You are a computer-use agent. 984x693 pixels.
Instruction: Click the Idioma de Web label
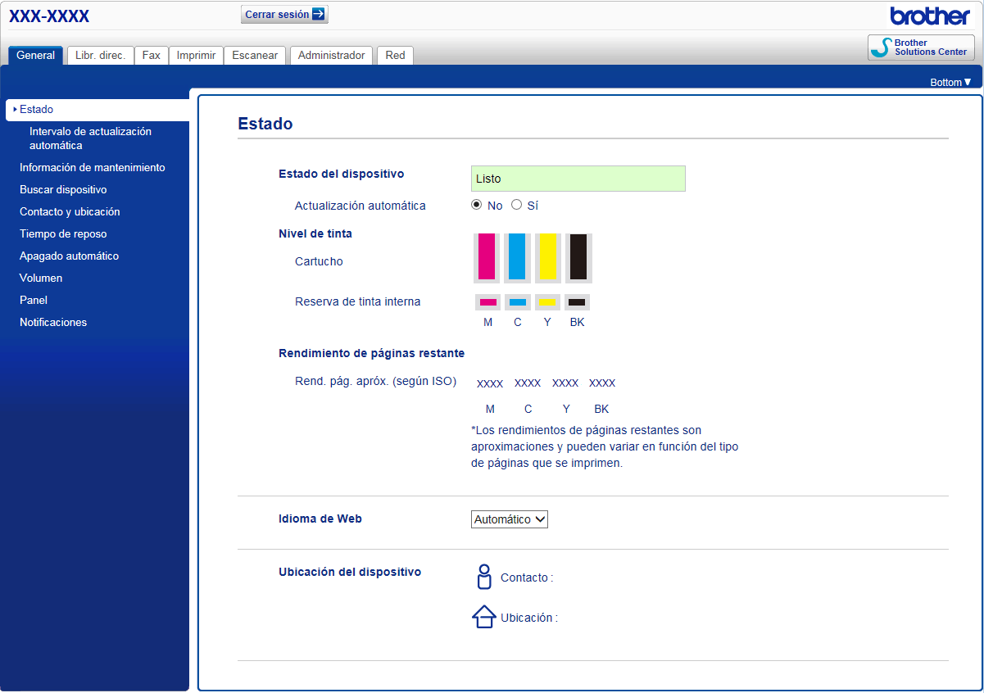(x=320, y=519)
